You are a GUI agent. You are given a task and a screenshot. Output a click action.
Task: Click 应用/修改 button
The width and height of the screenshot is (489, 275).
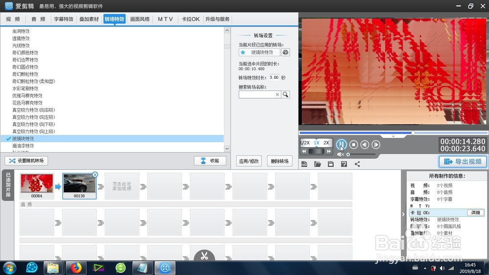point(249,161)
